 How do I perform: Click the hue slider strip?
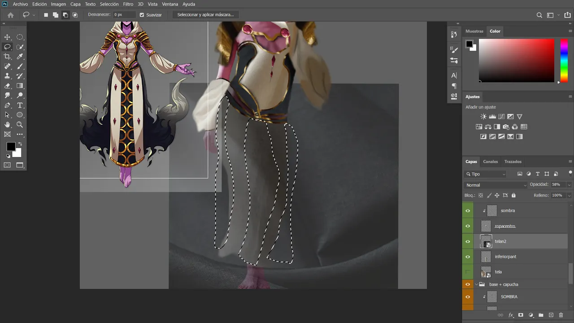[x=564, y=61]
